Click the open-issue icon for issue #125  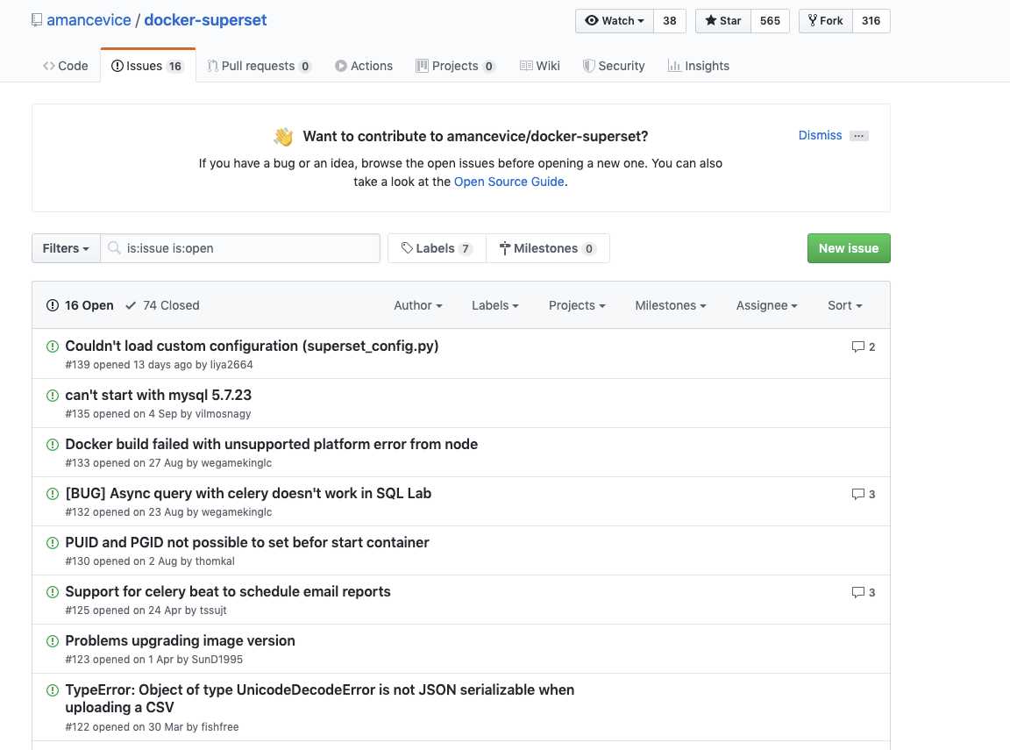tap(53, 592)
